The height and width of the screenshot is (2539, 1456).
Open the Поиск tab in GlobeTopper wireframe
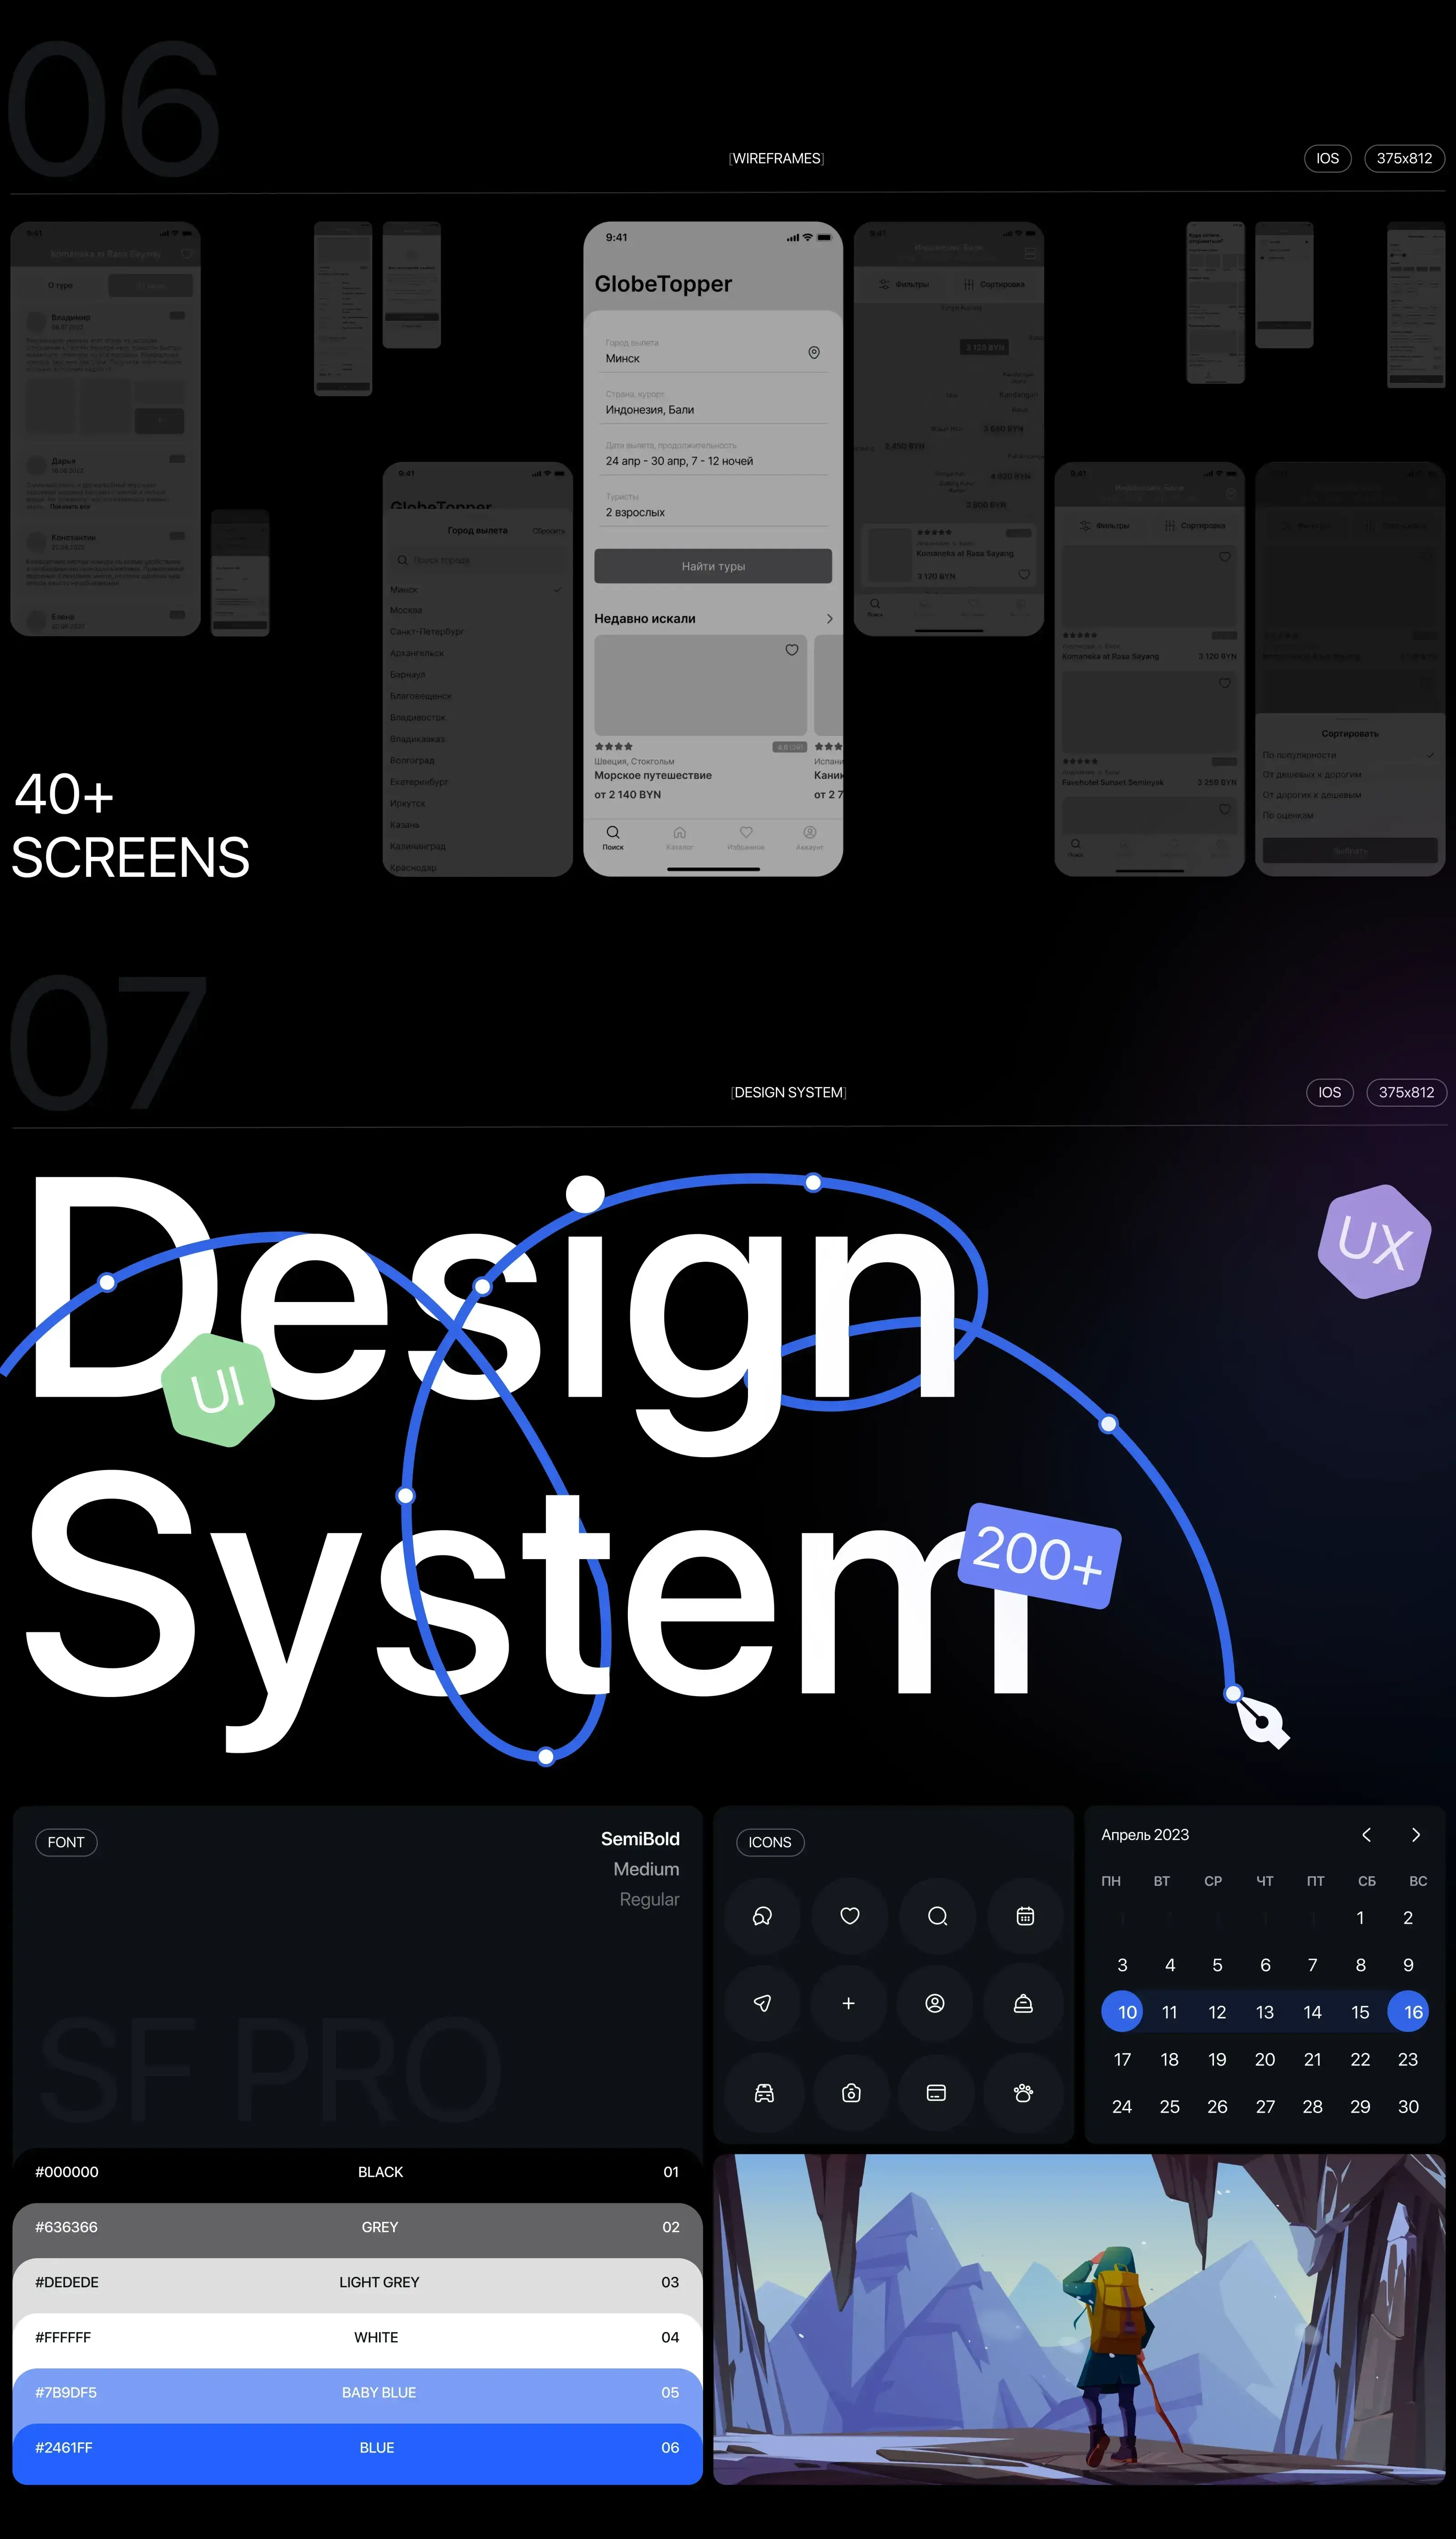click(613, 838)
